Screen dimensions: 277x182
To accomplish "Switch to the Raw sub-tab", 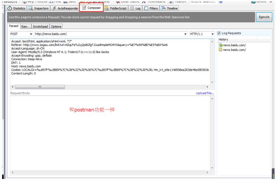I will click(x=26, y=27).
